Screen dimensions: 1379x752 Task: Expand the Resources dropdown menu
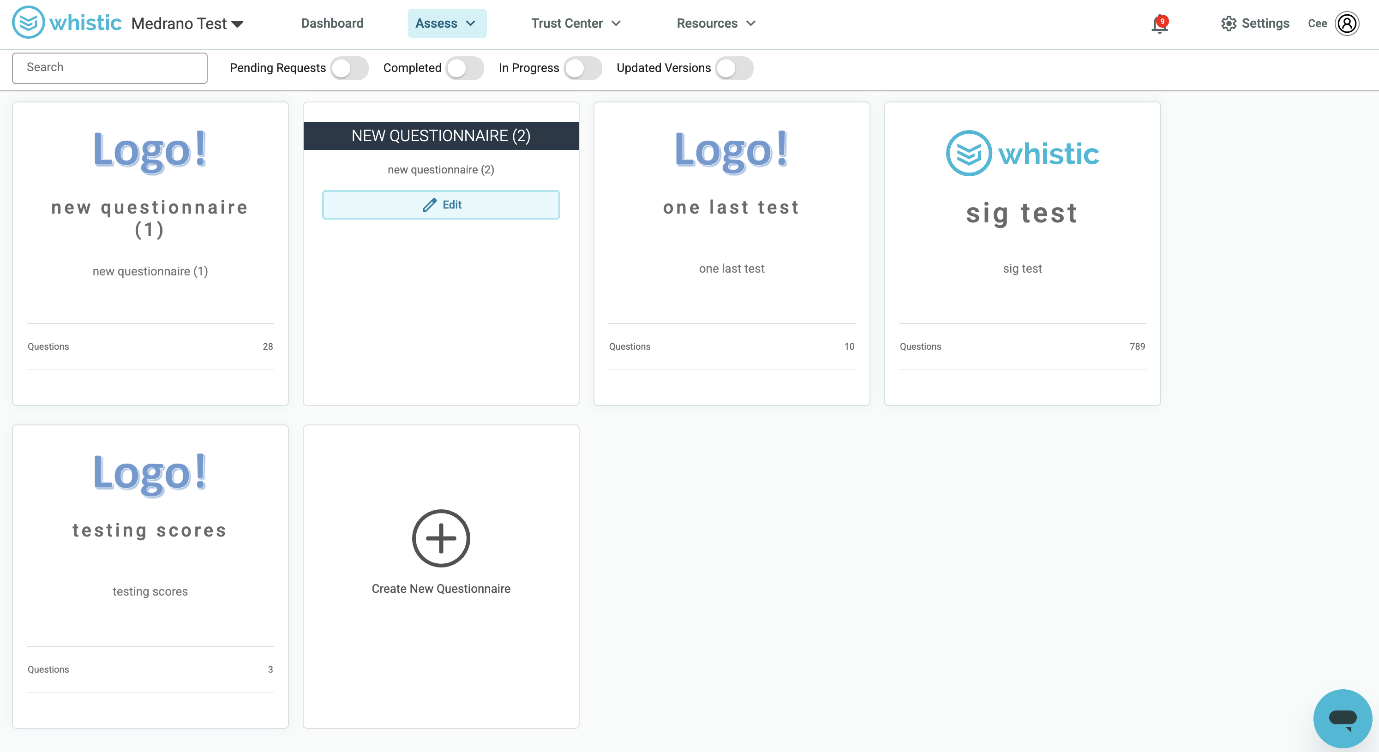tap(716, 24)
